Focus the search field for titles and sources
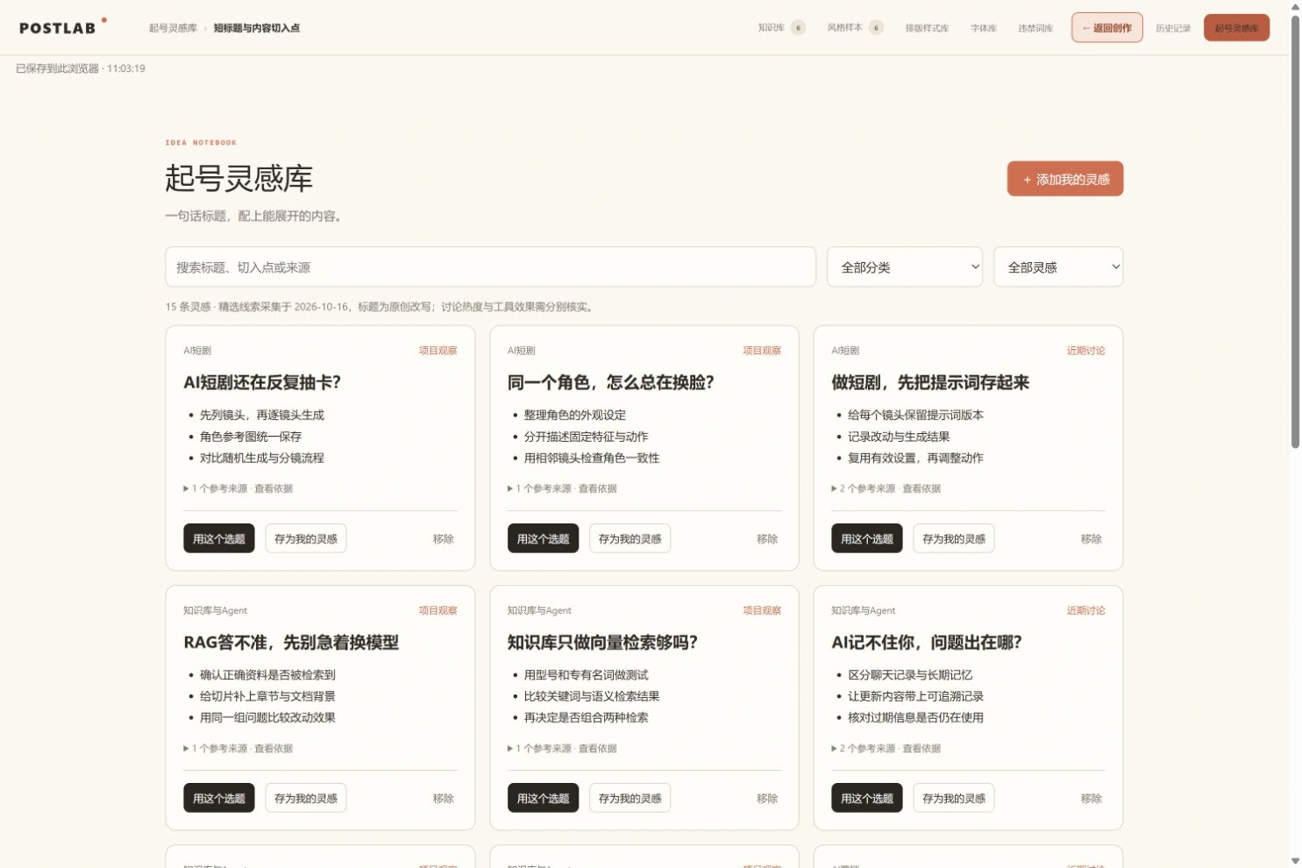 coord(490,267)
